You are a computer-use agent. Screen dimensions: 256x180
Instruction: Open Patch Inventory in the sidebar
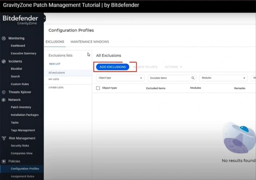tap(21, 107)
